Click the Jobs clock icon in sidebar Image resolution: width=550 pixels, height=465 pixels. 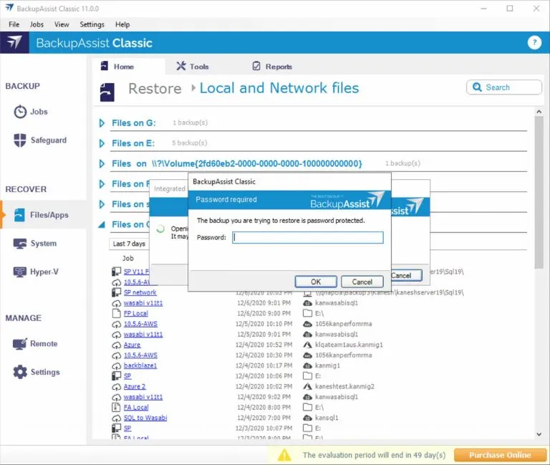click(20, 112)
